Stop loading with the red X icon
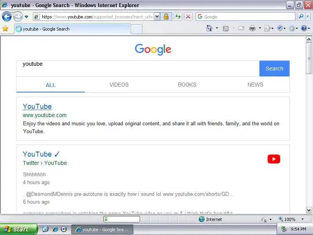Screen dimensions: 313x235 click(188, 16)
